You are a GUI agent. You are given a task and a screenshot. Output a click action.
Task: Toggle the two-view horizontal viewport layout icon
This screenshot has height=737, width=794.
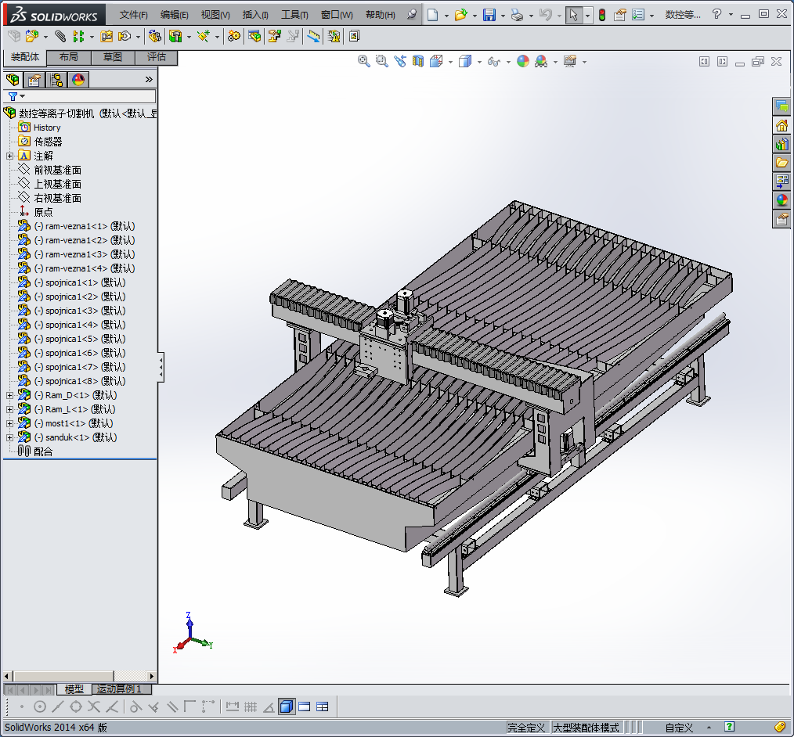(x=304, y=706)
